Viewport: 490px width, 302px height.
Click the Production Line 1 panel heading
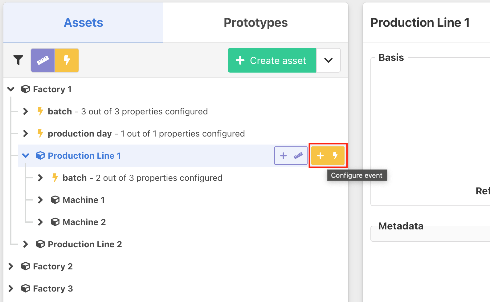pos(420,22)
